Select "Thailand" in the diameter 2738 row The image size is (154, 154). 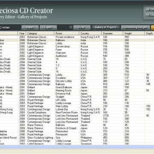click(x=85, y=115)
